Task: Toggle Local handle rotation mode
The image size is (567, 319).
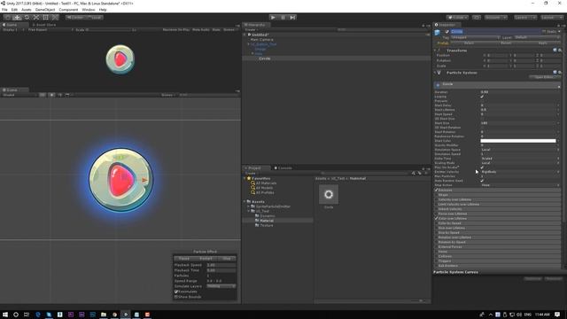Action: click(94, 18)
